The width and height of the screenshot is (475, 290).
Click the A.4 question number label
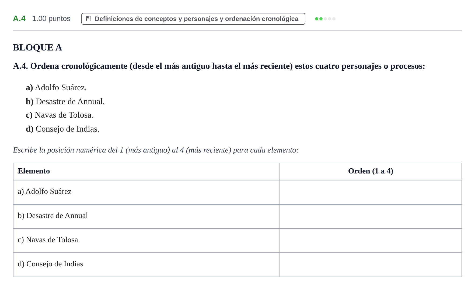19,19
